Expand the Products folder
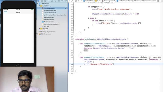Screen dimensions: 164x92 click(39, 29)
